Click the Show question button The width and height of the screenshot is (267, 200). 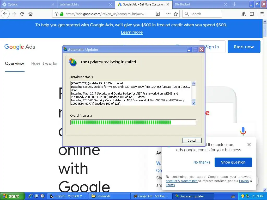pos(233,162)
